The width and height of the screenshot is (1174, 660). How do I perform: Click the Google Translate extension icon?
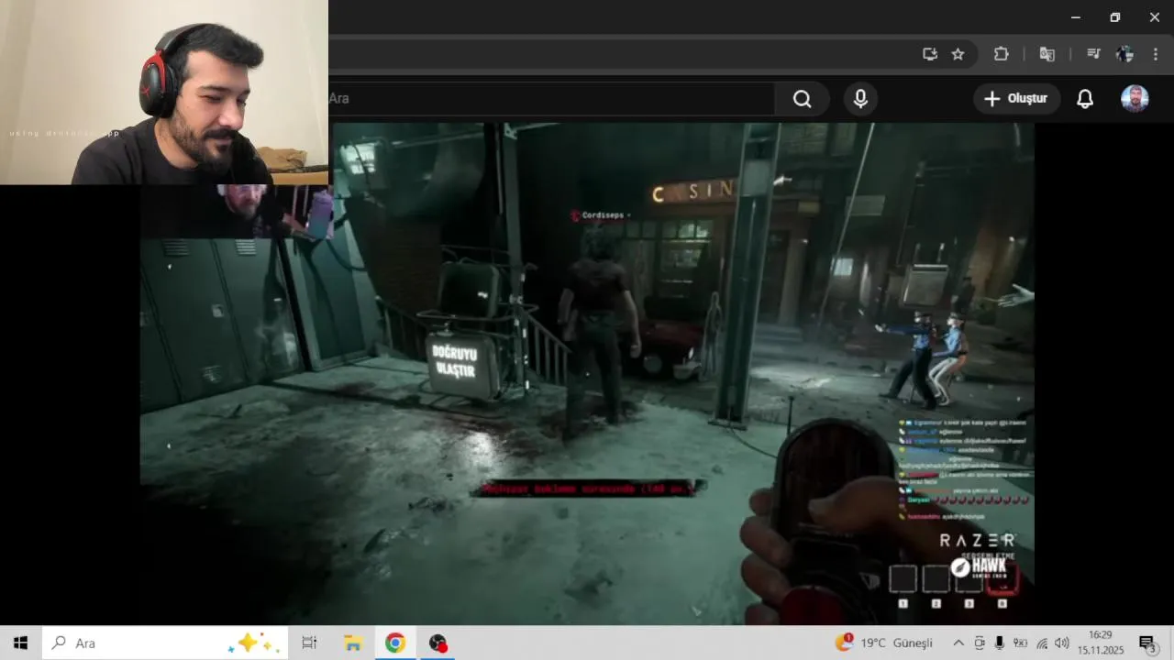[x=1047, y=54]
